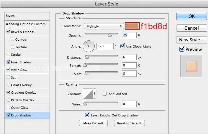Enable the Stroke style checkbox

[x=8, y=54]
